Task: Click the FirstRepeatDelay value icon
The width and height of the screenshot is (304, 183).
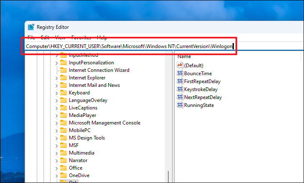Action: (180, 81)
